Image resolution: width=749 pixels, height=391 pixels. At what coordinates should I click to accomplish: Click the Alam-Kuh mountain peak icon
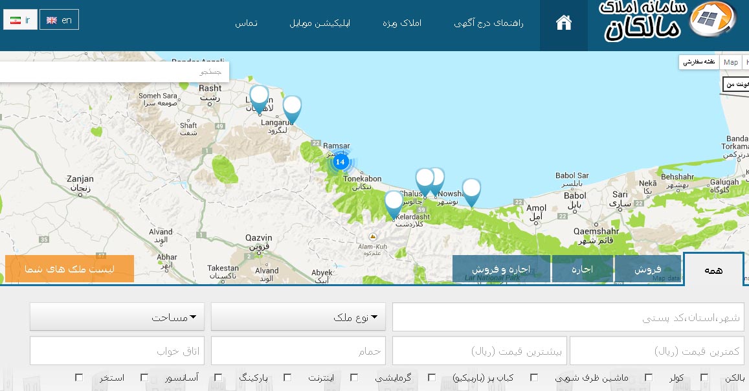pyautogui.click(x=373, y=237)
